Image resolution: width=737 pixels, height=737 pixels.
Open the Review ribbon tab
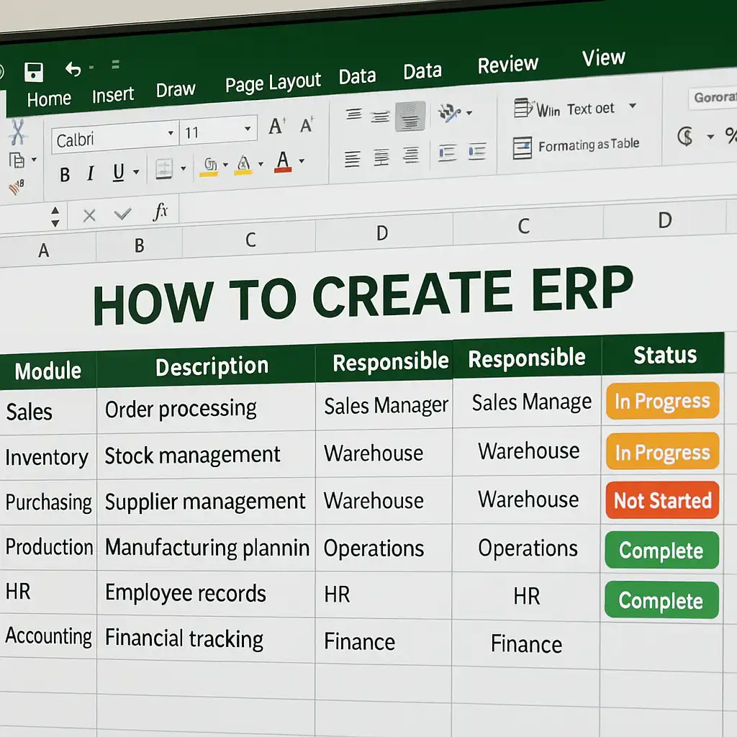click(x=507, y=65)
